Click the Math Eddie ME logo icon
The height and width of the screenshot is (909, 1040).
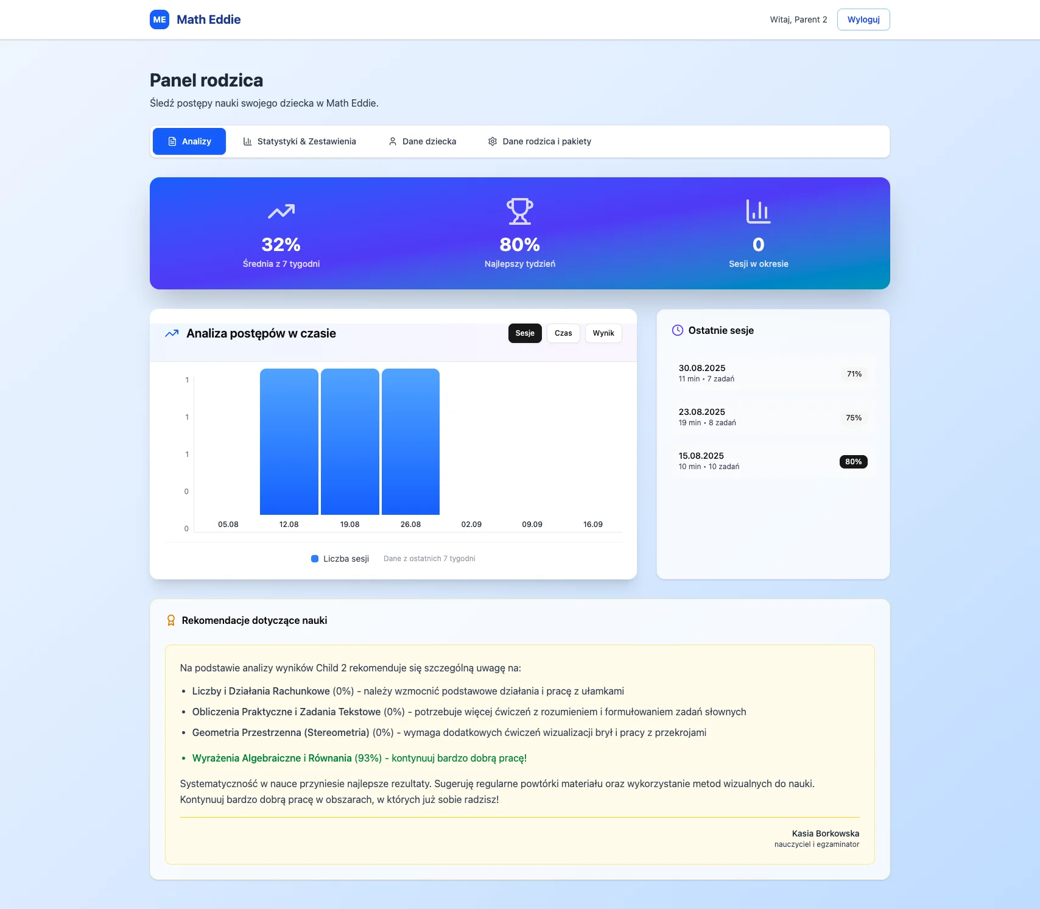[x=160, y=19]
